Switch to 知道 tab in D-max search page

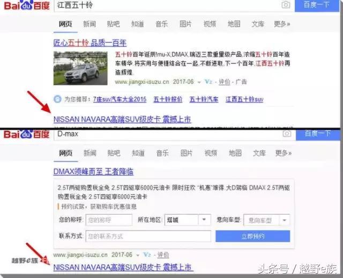(138, 153)
